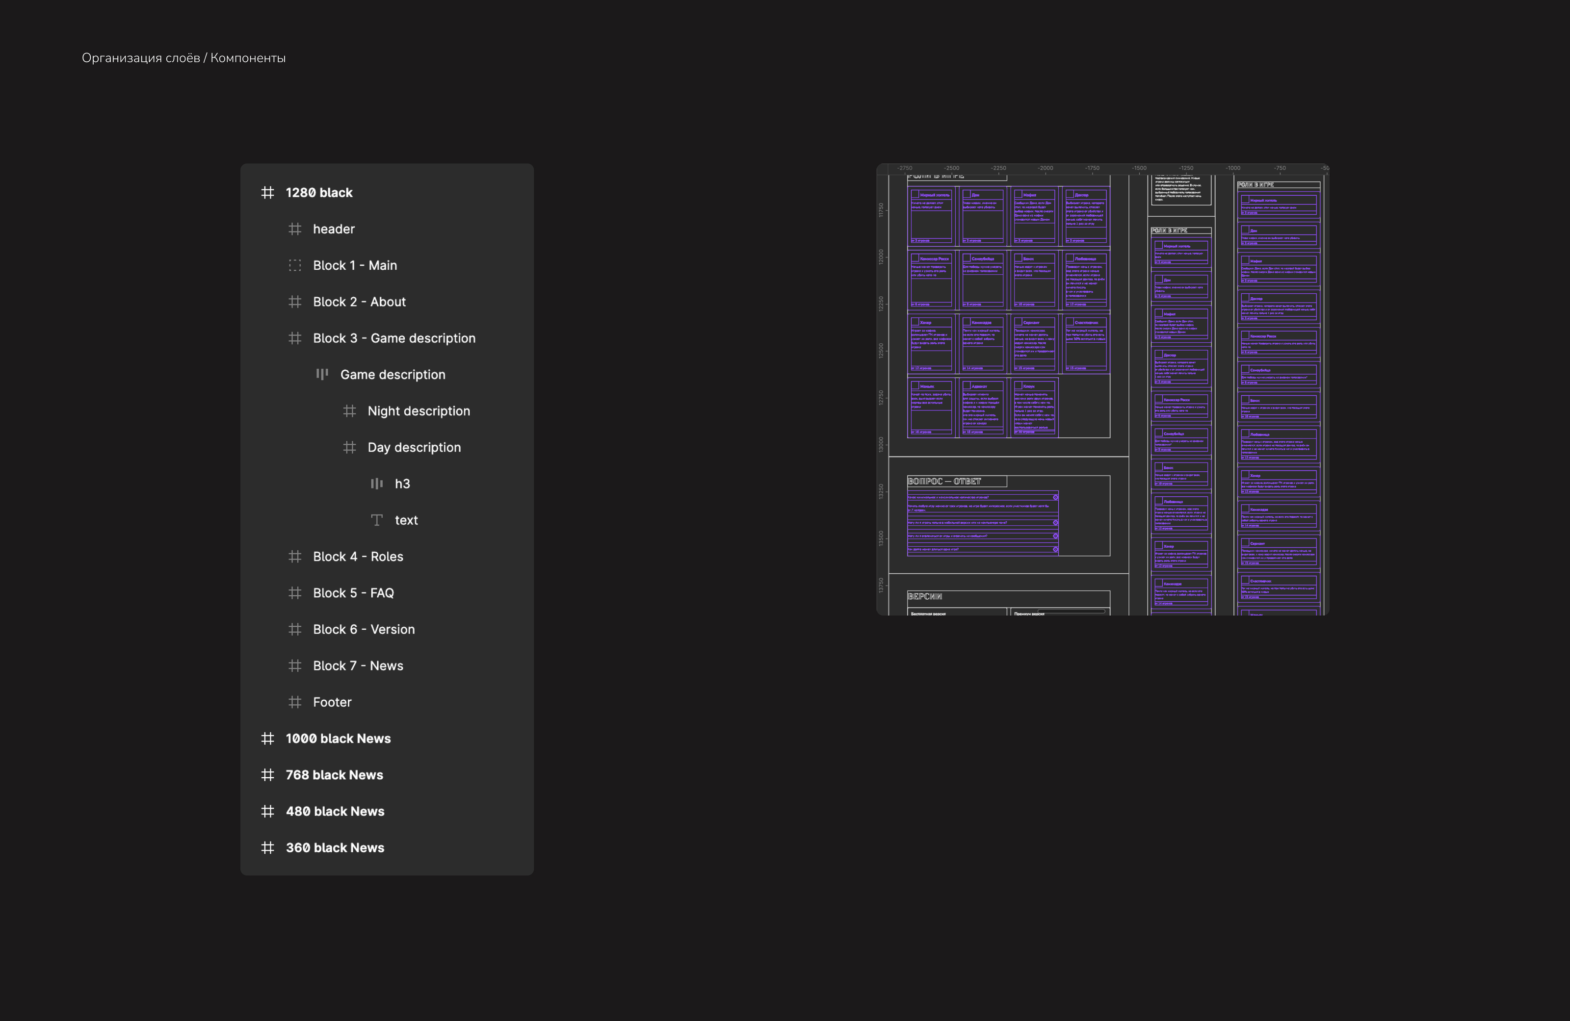Image resolution: width=1570 pixels, height=1021 pixels.
Task: Click the frame icon beside 360 black News
Action: [267, 848]
